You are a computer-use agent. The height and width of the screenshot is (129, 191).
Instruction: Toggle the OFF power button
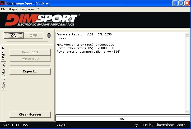click(33, 36)
